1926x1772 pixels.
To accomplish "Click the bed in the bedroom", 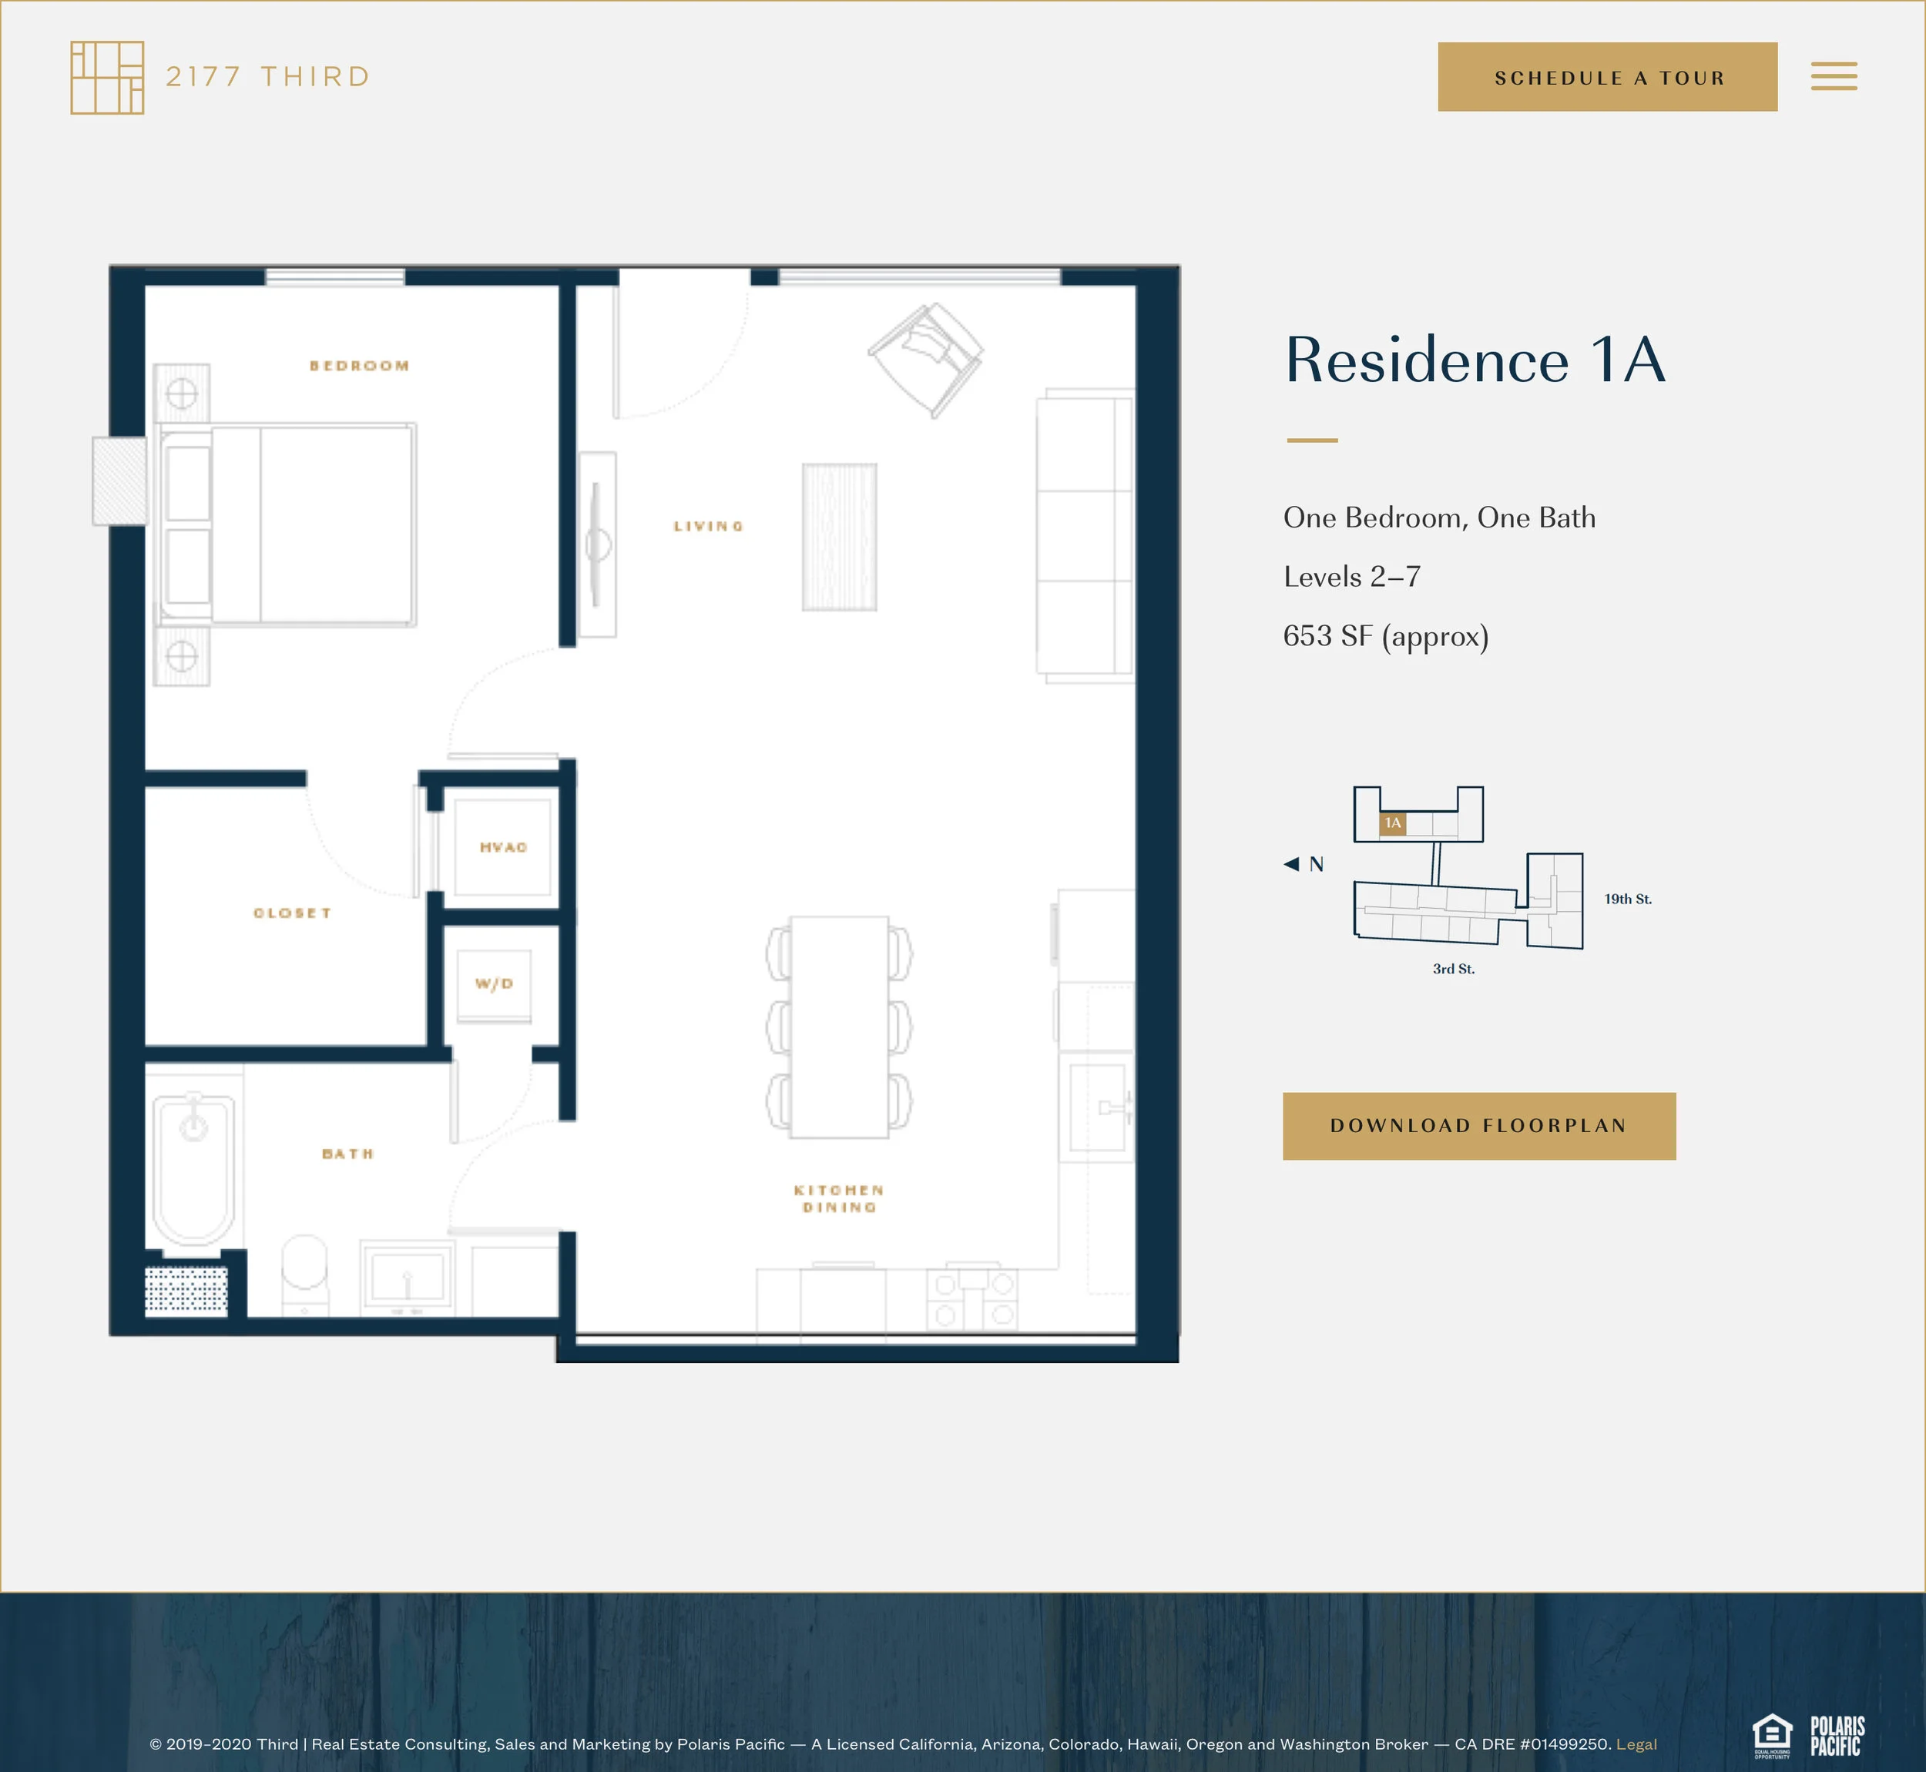I will click(288, 524).
